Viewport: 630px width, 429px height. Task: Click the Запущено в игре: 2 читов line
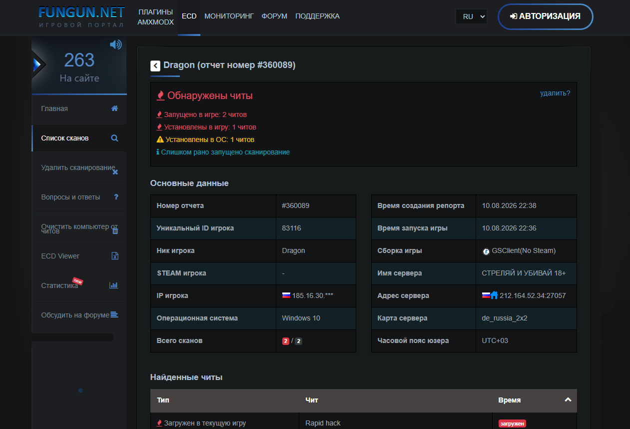coord(201,114)
